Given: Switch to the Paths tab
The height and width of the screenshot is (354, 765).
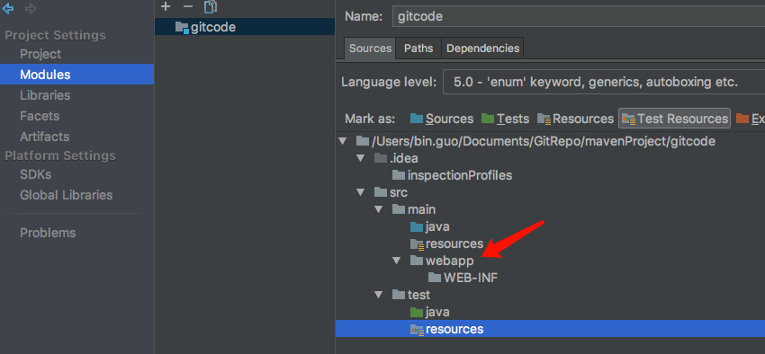Looking at the screenshot, I should pyautogui.click(x=418, y=49).
